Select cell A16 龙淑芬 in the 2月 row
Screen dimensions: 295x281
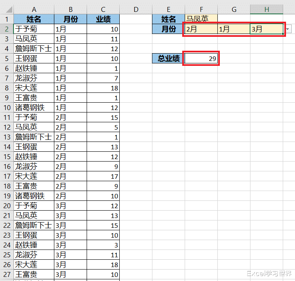[x=34, y=166]
